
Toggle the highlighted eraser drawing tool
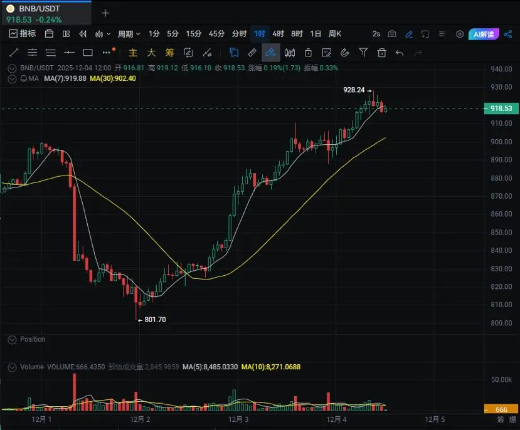pos(270,53)
